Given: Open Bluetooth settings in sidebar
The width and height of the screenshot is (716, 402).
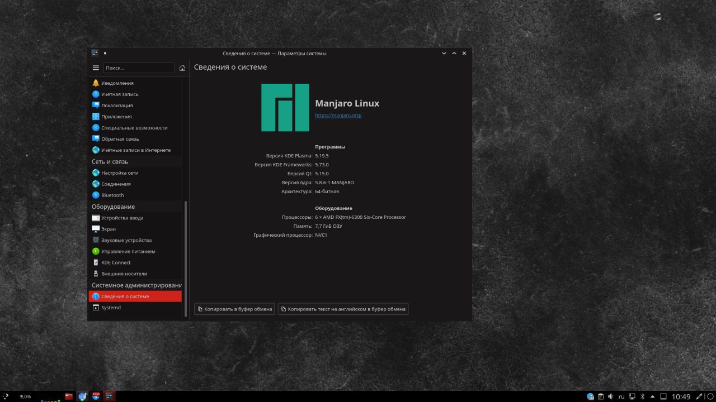Looking at the screenshot, I should point(135,195).
